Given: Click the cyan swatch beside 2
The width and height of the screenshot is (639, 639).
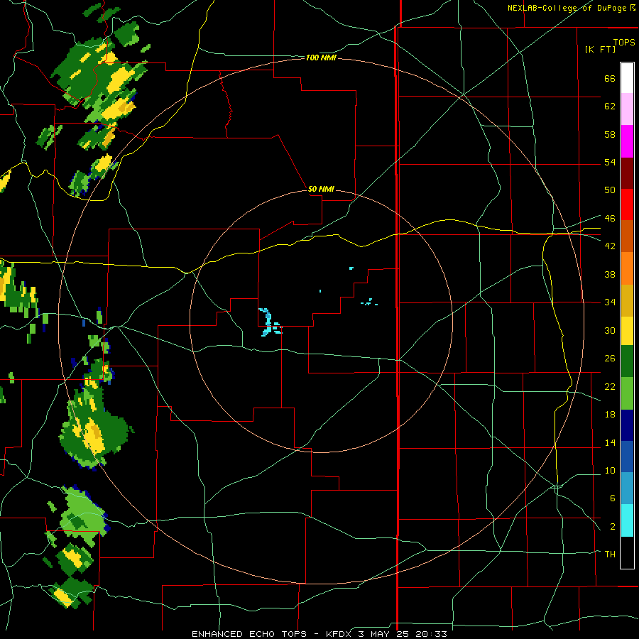Looking at the screenshot, I should coord(627,520).
